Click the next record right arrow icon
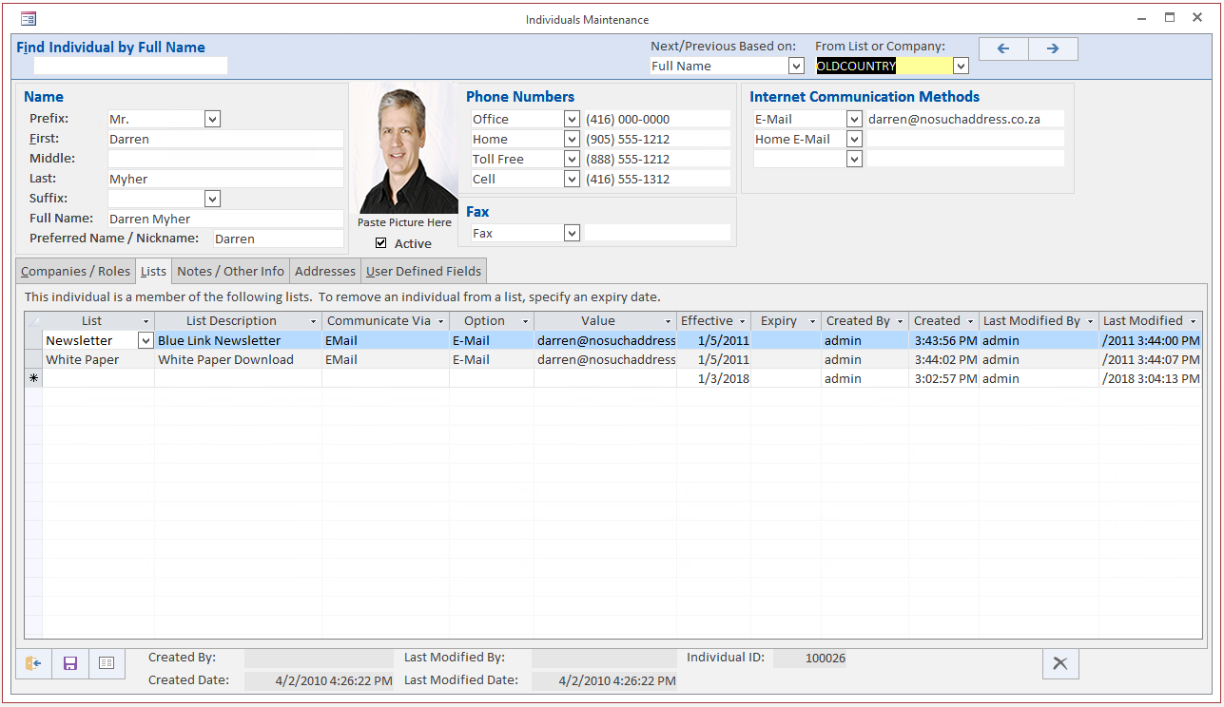Image resolution: width=1224 pixels, height=707 pixels. pyautogui.click(x=1053, y=48)
